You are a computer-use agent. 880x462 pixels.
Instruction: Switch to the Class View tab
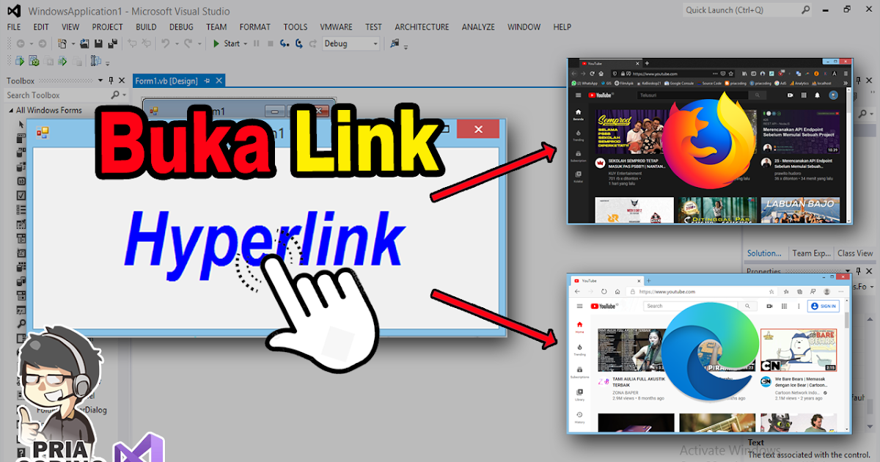(854, 254)
